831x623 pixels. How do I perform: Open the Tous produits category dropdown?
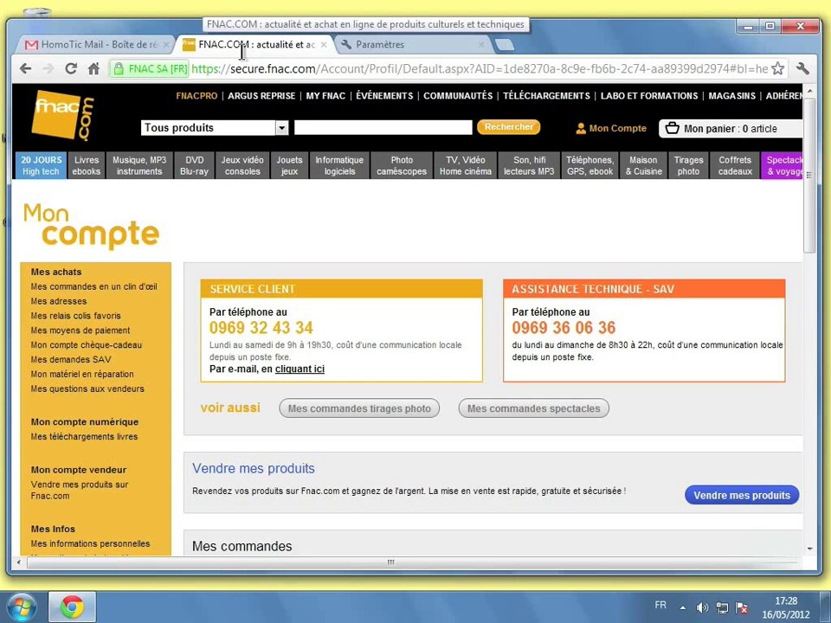click(215, 128)
